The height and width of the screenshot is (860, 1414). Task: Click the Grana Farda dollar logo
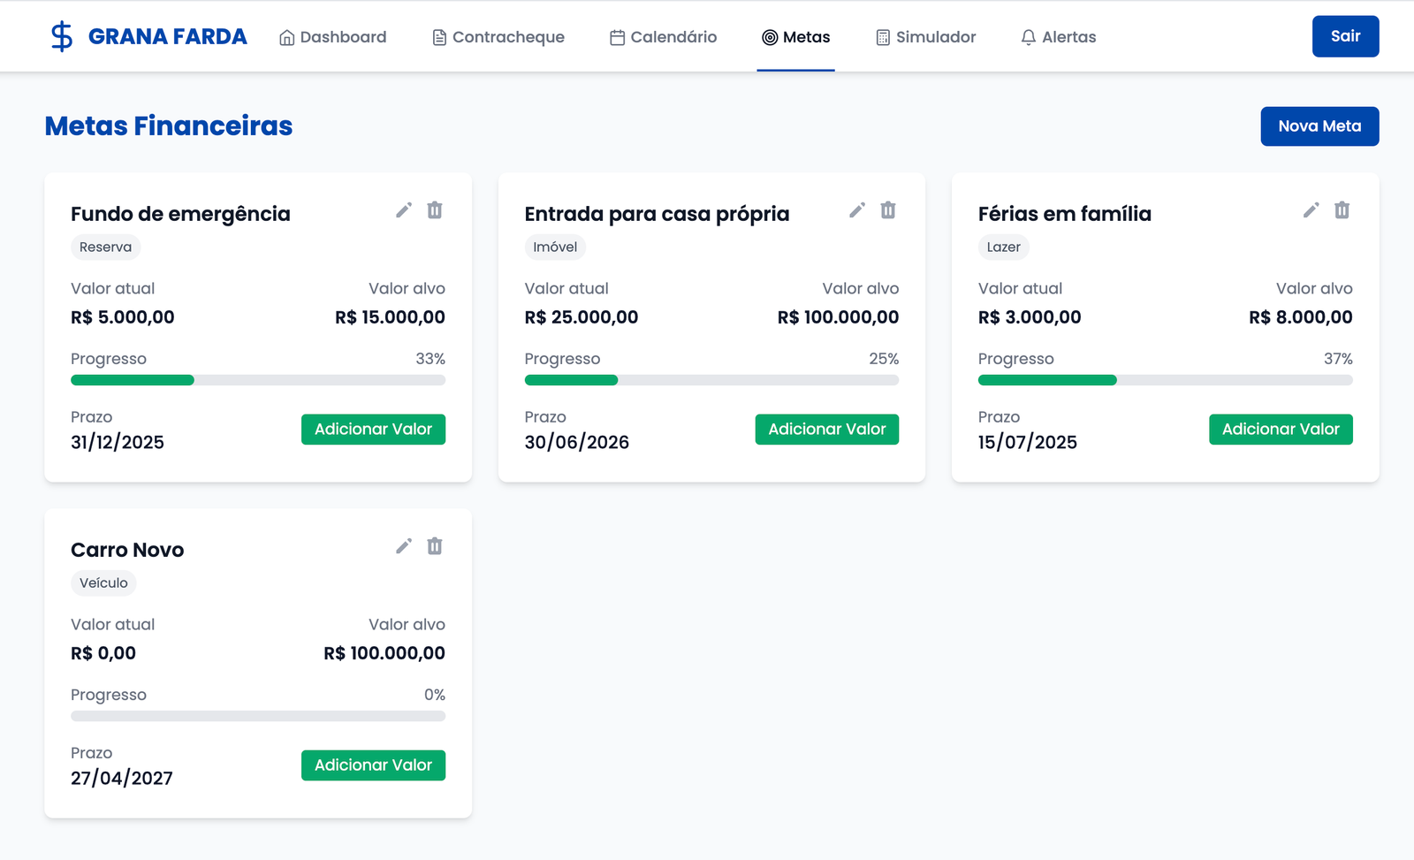click(61, 36)
